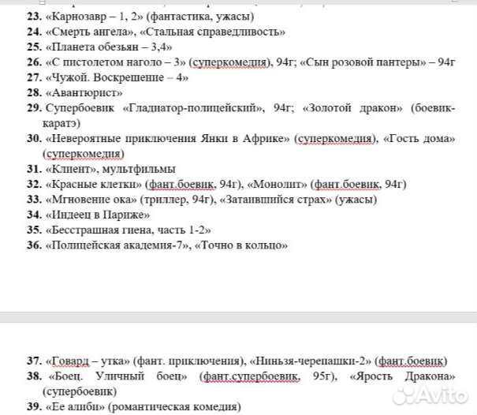Click «Мгновение ока» title
Viewport: 477px width, 415px height.
tap(91, 200)
